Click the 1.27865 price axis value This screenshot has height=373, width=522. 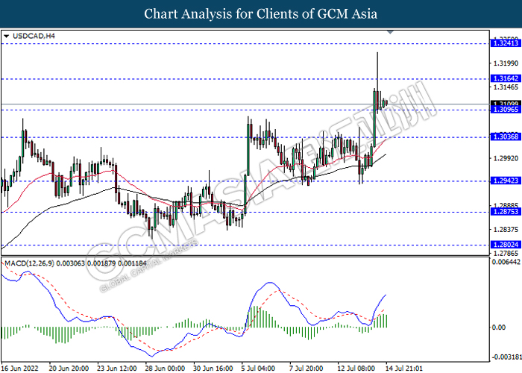point(506,254)
